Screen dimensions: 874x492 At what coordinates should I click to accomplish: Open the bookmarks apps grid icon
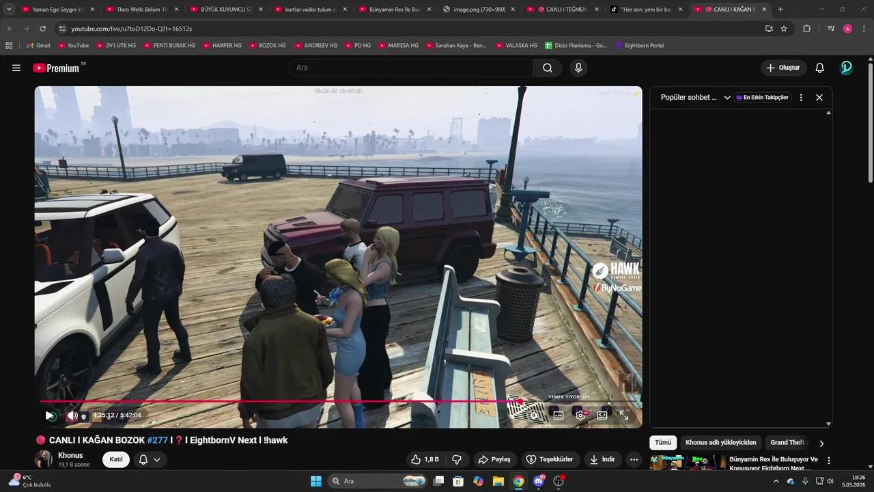click(x=9, y=45)
